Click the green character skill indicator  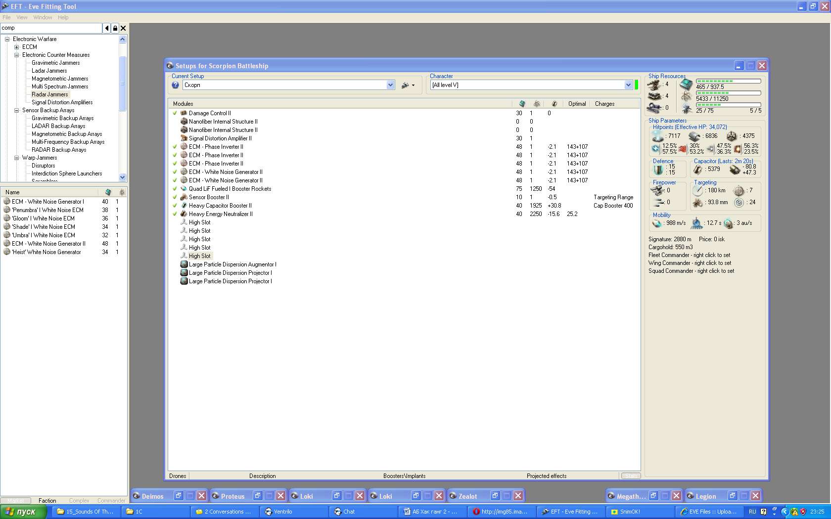click(x=637, y=85)
